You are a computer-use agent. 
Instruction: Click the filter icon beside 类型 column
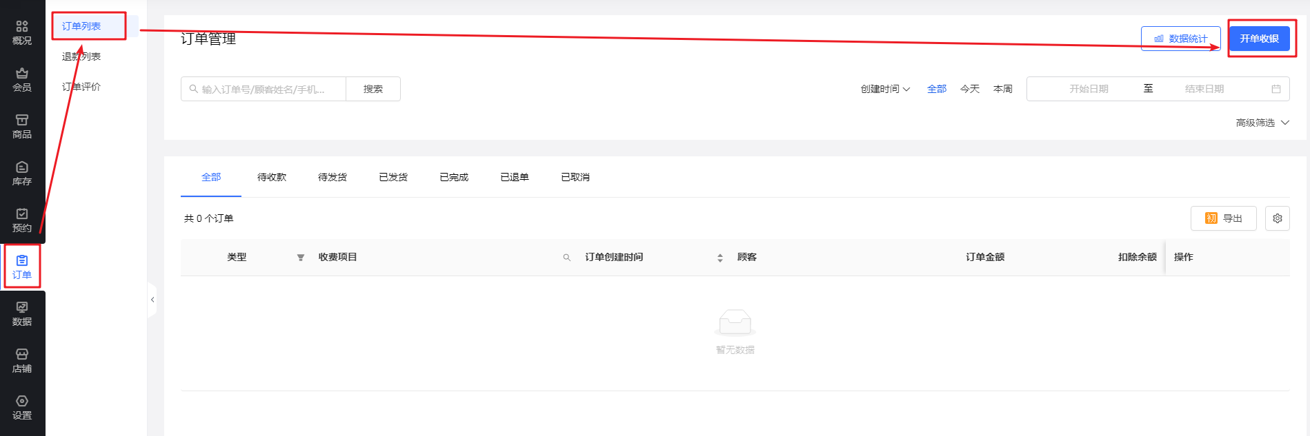[301, 258]
